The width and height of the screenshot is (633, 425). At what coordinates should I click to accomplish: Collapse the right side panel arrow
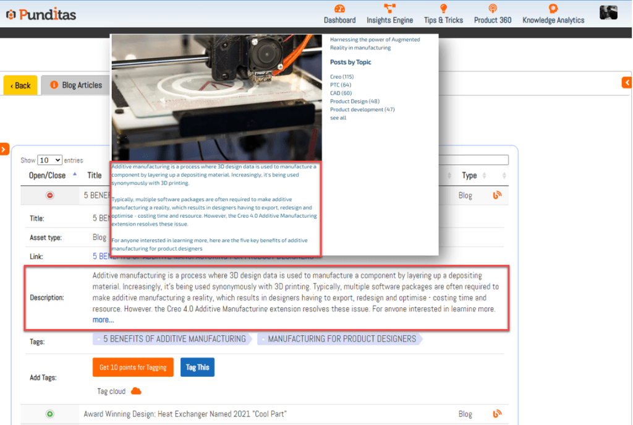[x=627, y=82]
